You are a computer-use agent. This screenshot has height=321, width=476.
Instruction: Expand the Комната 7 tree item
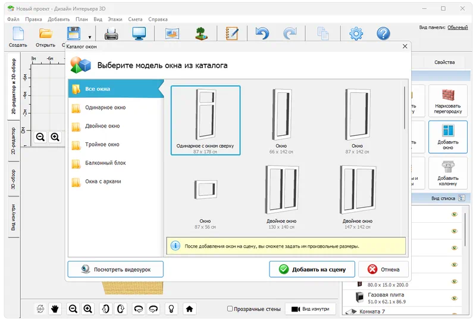(347, 312)
